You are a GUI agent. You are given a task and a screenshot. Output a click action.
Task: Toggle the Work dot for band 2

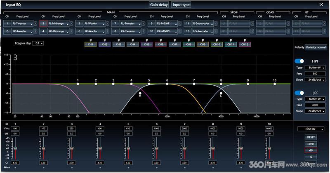(44, 168)
